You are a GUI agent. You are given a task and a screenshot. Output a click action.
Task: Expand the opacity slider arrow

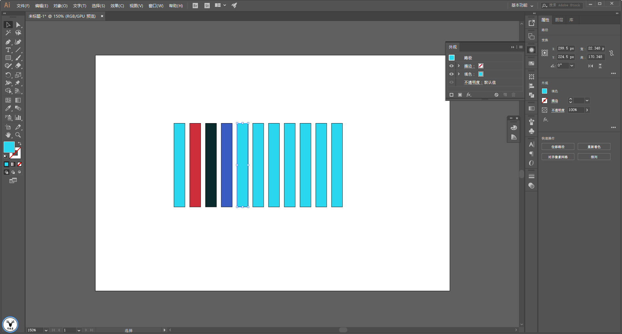coord(587,110)
